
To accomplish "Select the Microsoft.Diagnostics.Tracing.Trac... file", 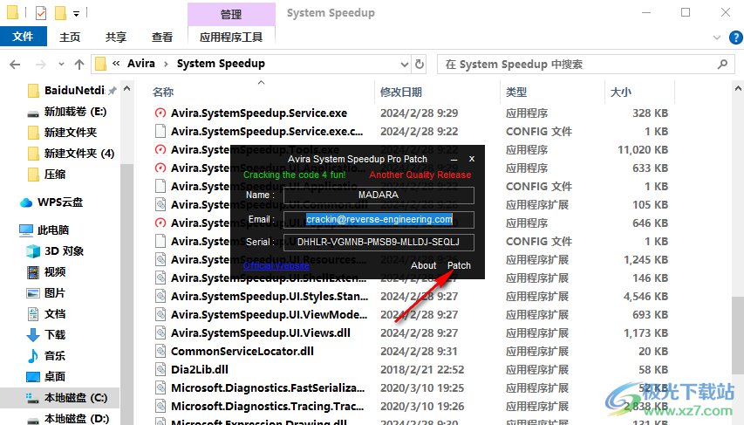I will [268, 407].
